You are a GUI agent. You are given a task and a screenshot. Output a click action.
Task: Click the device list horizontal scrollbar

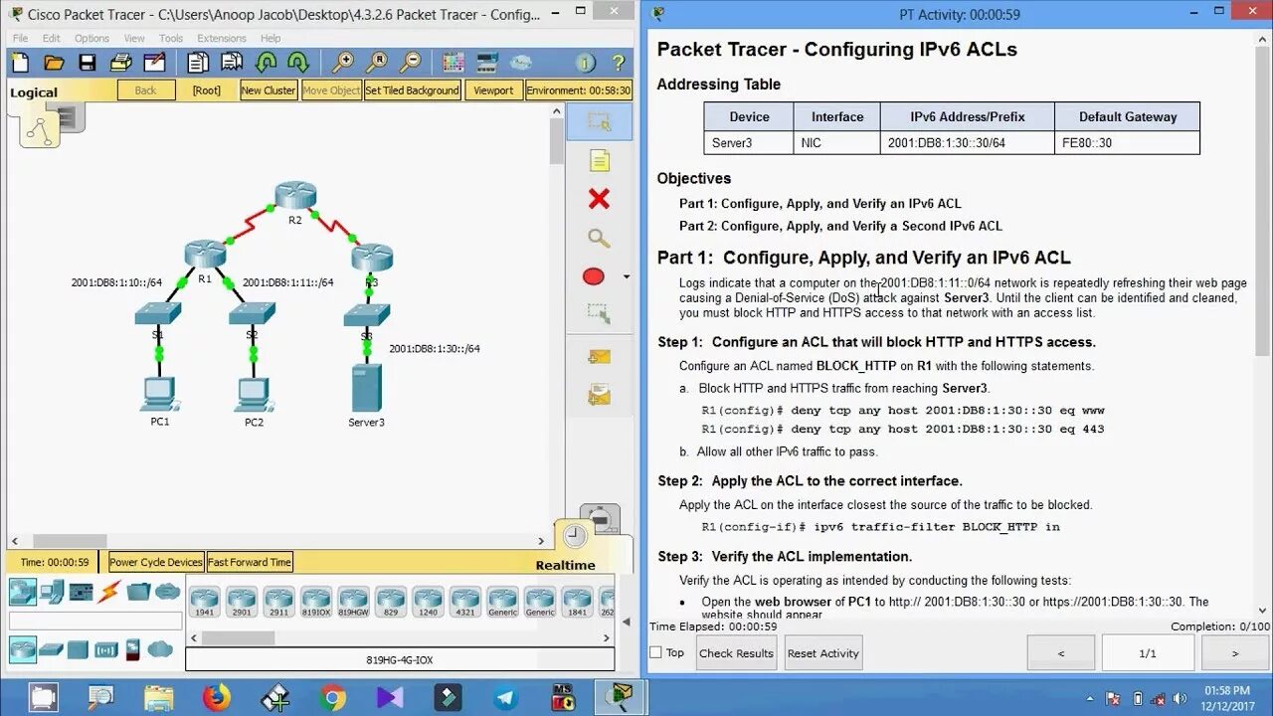(x=239, y=637)
